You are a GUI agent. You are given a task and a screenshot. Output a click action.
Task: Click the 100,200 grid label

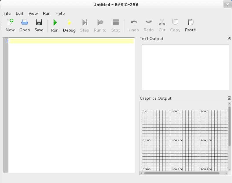(x=177, y=169)
